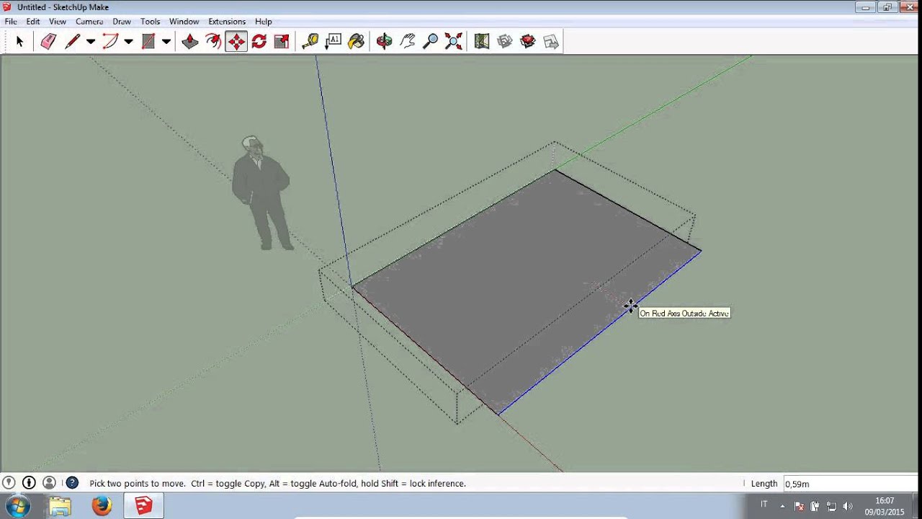The height and width of the screenshot is (519, 922).
Task: Click the network tray icon
Action: [x=831, y=506]
